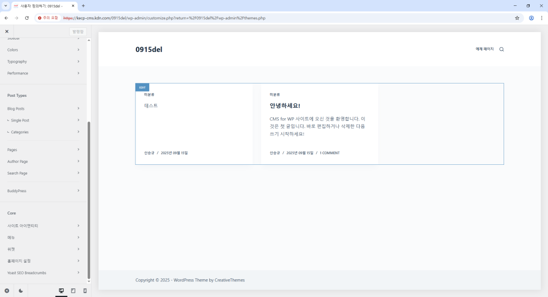The height and width of the screenshot is (297, 548).
Task: Expand the Typography section
Action: [43, 62]
